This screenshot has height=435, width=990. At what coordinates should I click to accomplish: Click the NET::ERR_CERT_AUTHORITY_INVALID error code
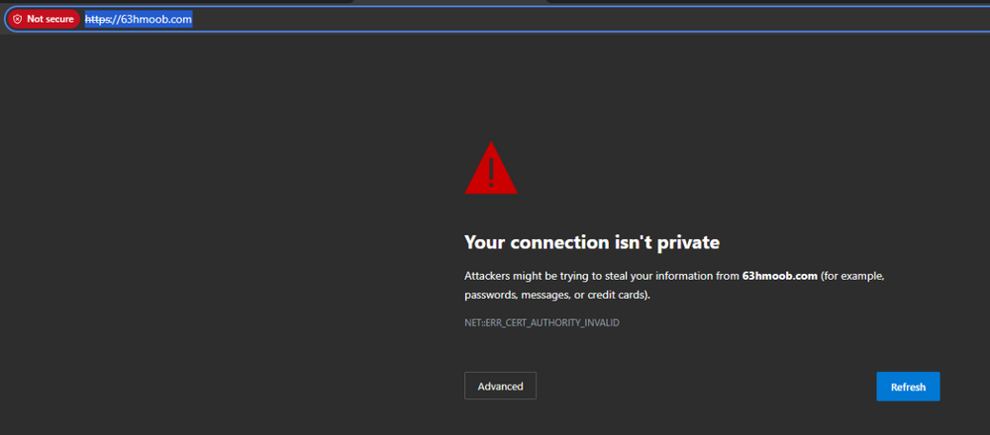(x=542, y=322)
